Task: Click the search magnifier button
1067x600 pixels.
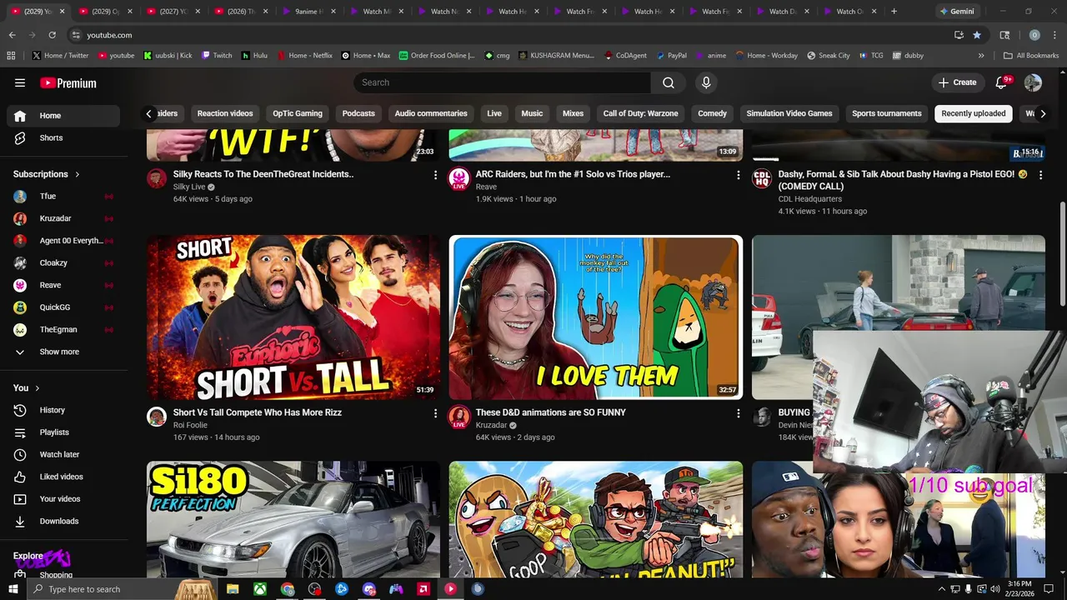Action: click(x=669, y=82)
